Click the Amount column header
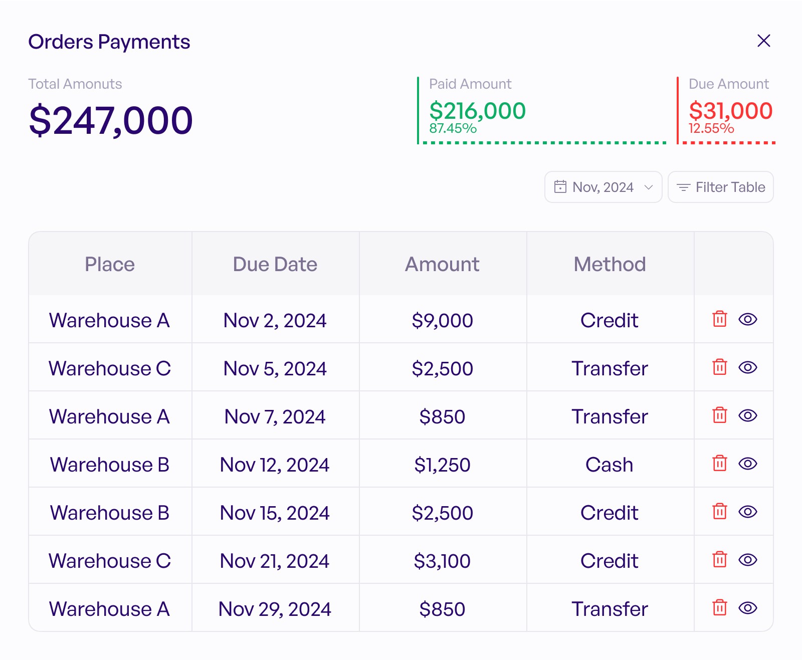This screenshot has width=802, height=660. [442, 264]
